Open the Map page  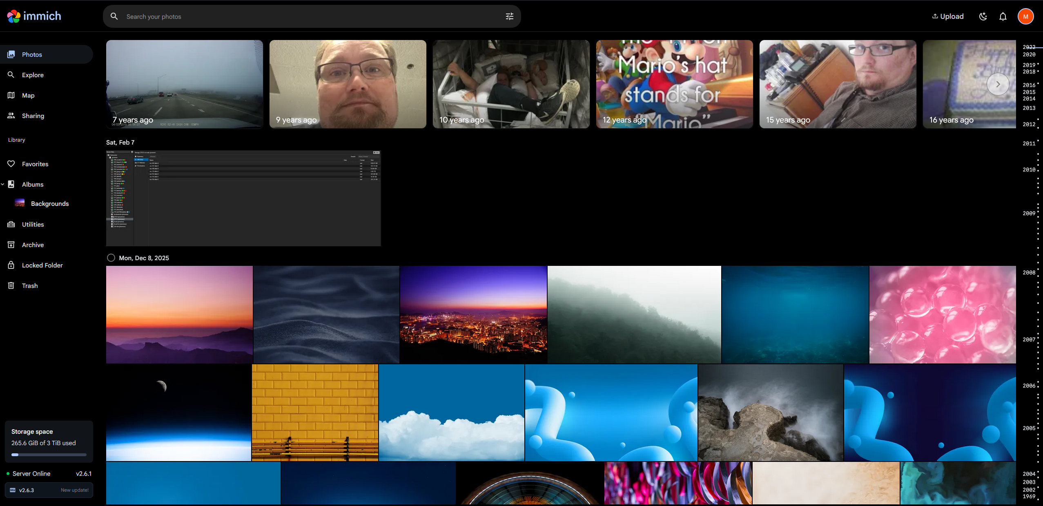28,95
